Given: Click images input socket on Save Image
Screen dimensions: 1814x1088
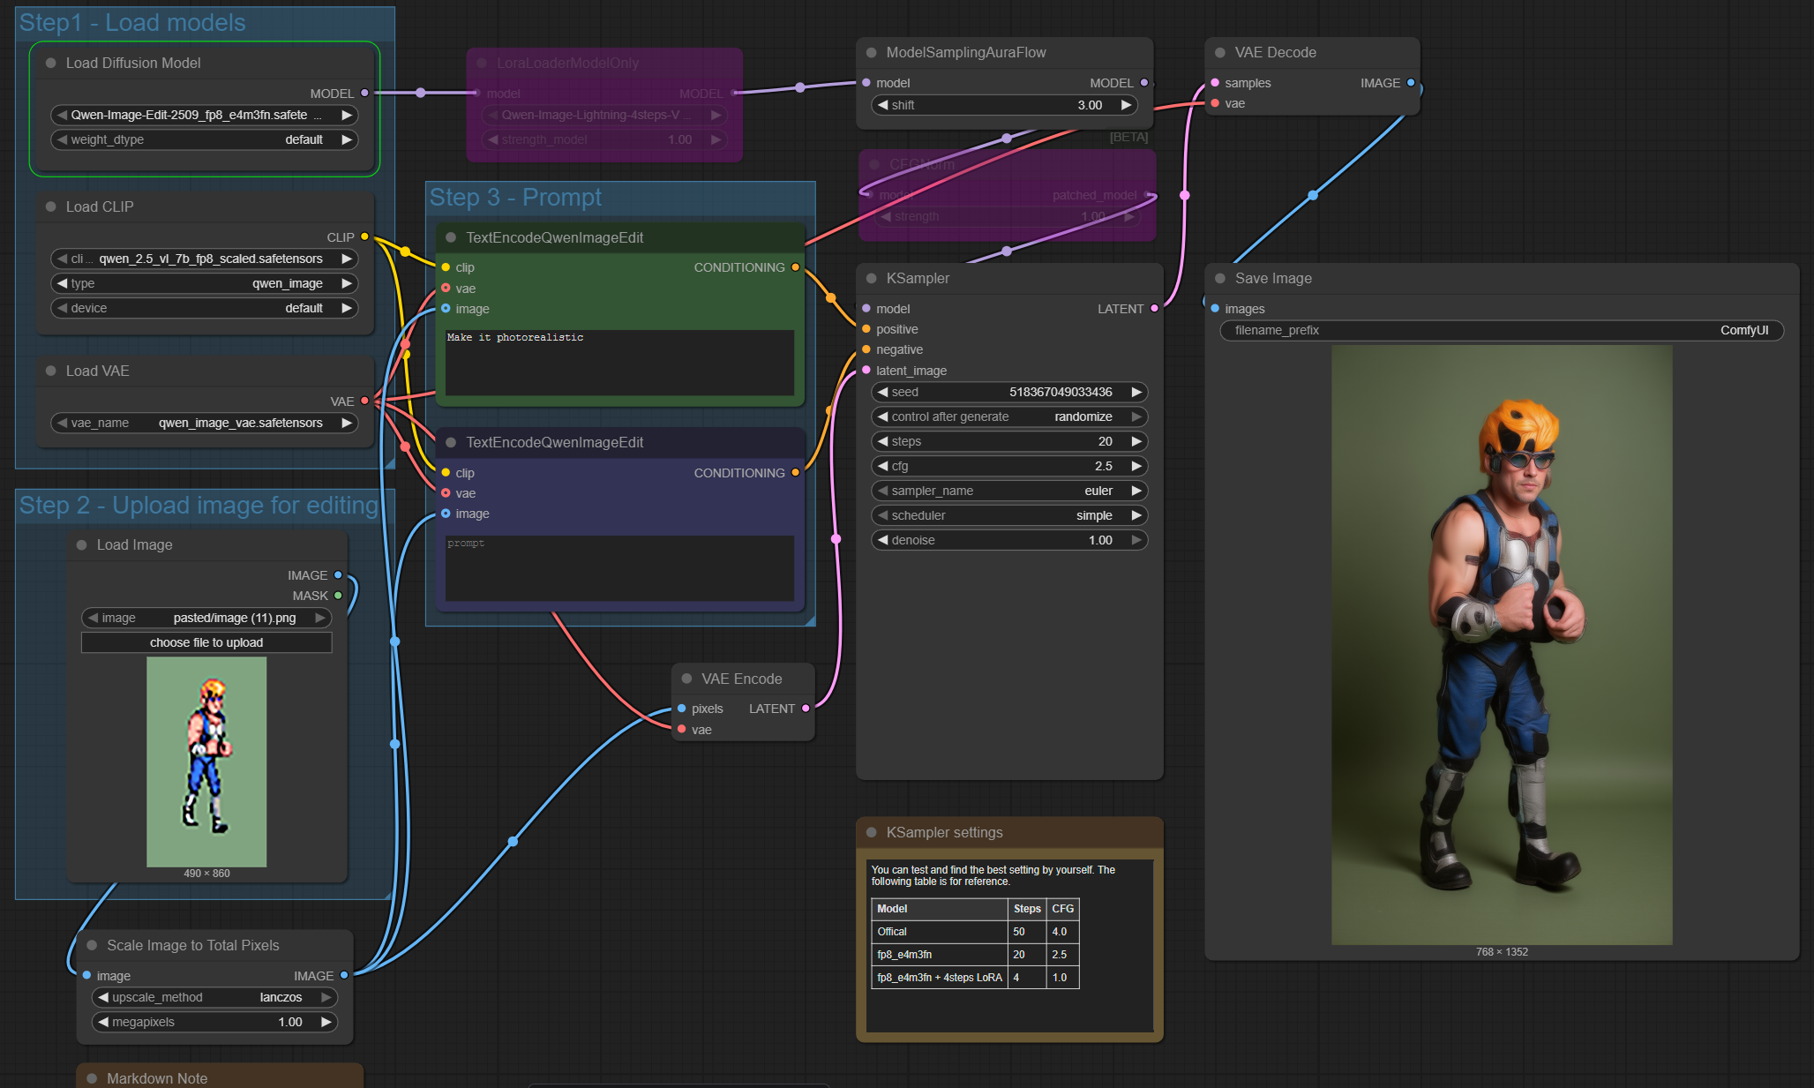Looking at the screenshot, I should click(1215, 309).
